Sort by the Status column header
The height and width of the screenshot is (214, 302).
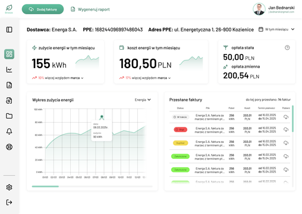pos(180,108)
